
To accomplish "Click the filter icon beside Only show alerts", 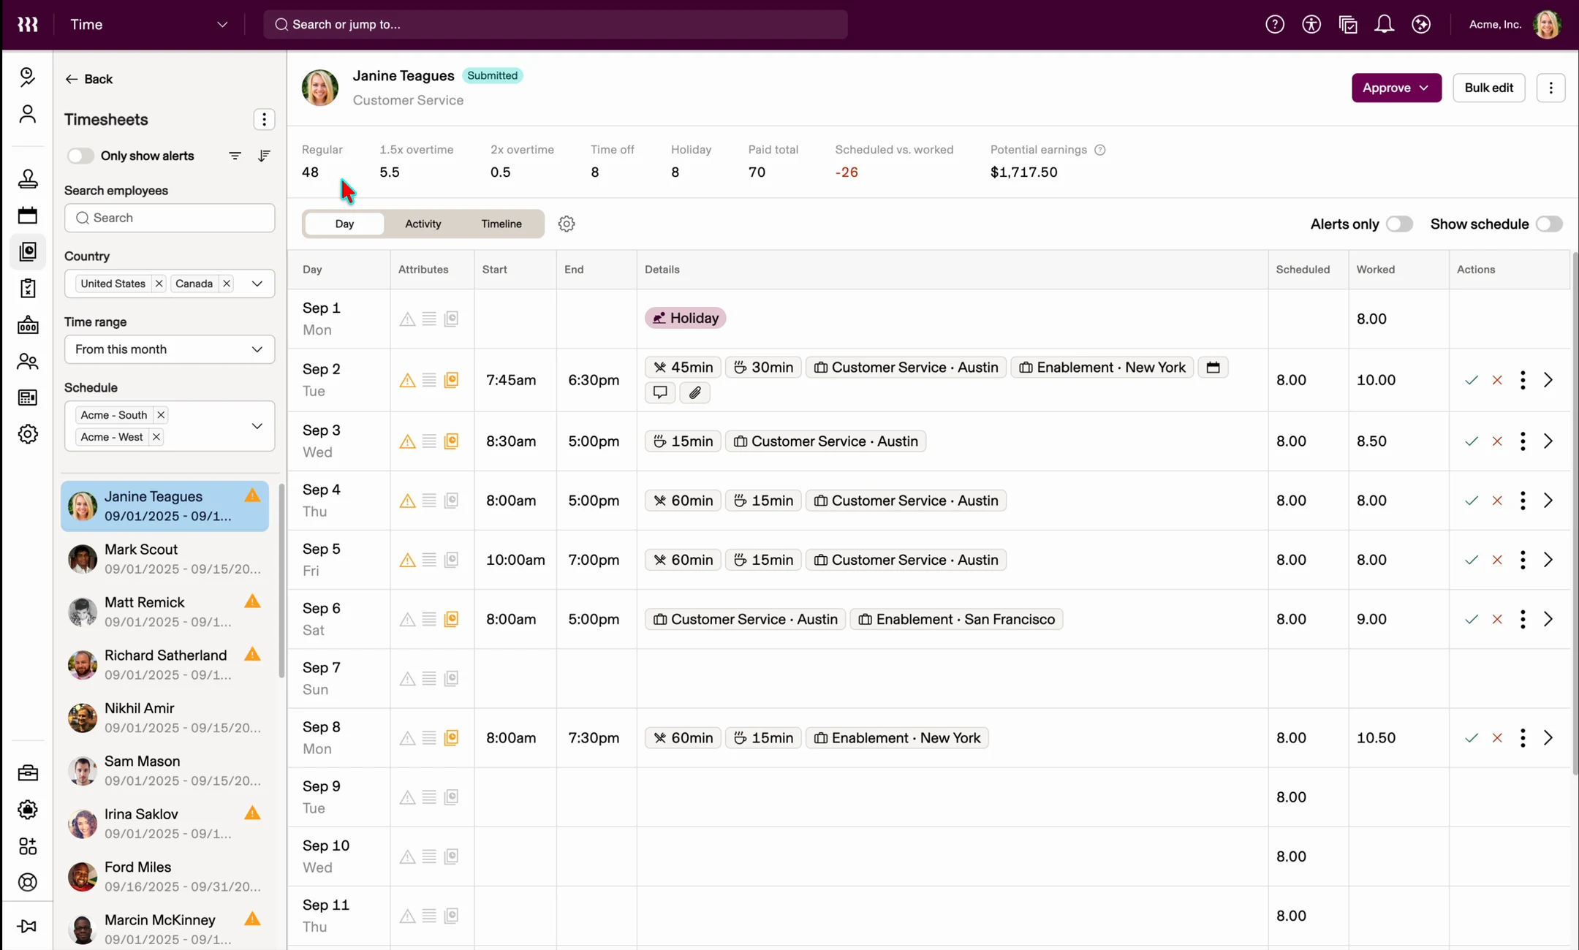I will [x=235, y=156].
